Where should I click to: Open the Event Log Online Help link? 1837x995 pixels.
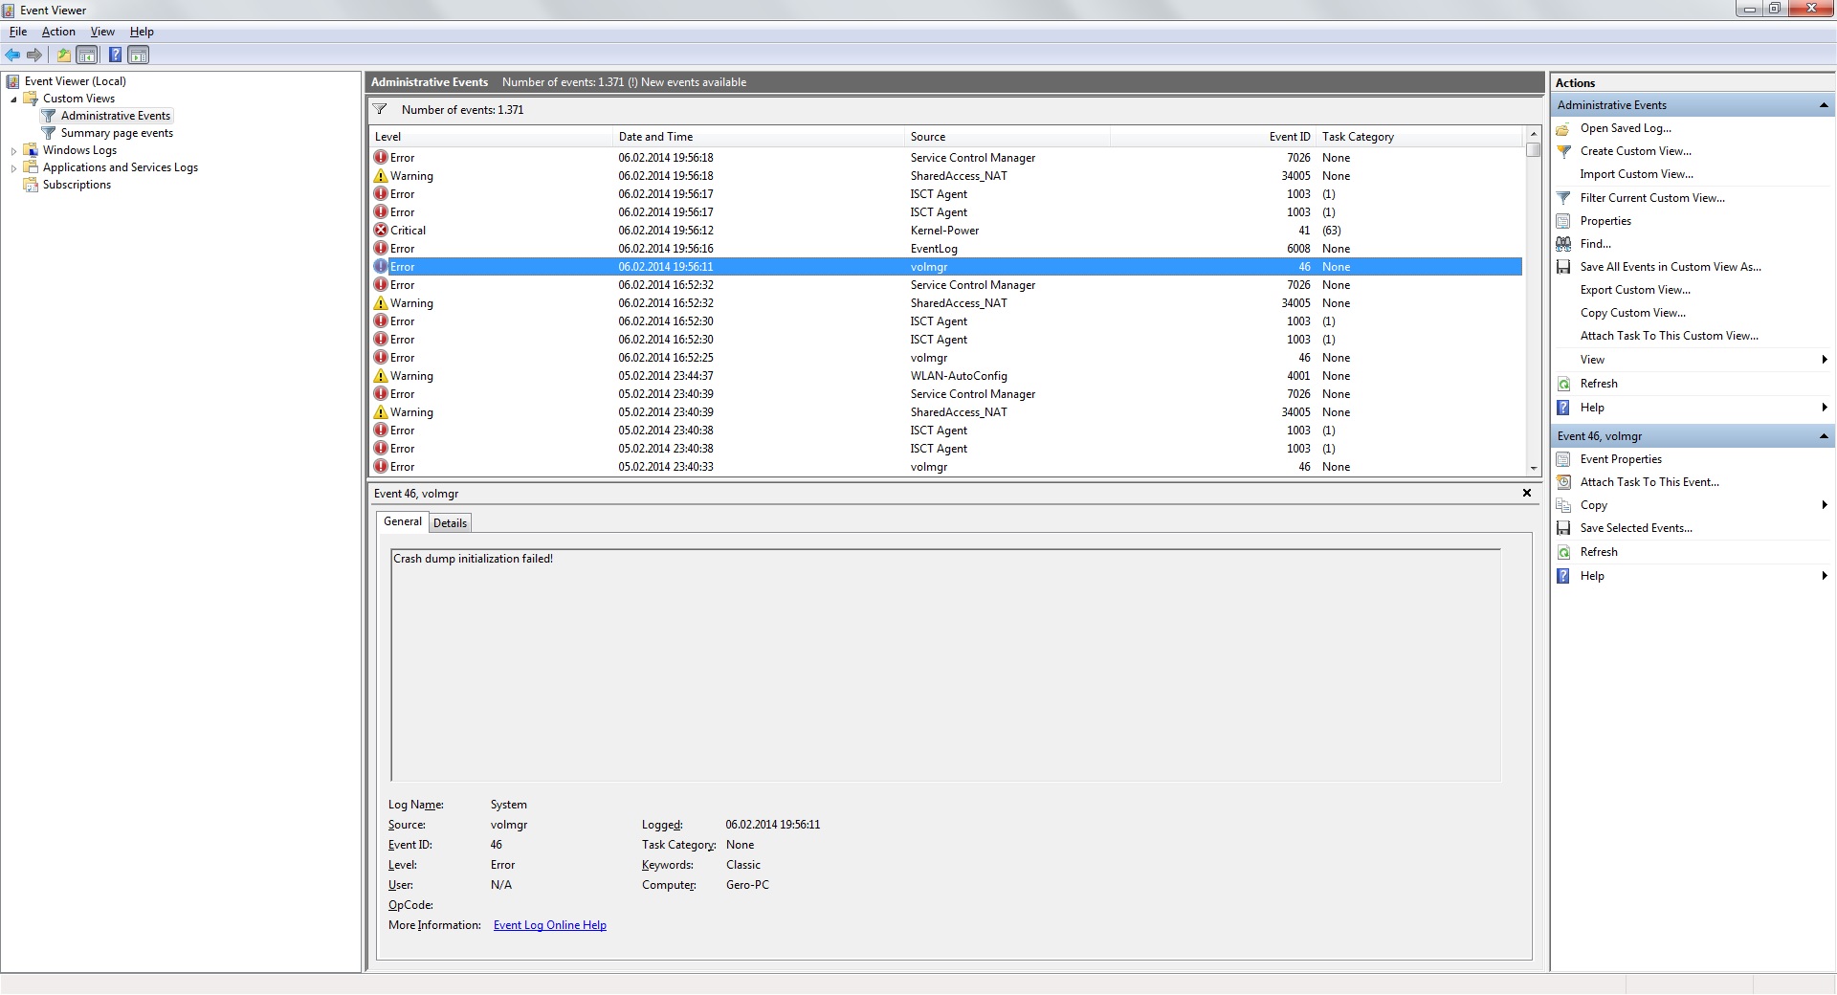coord(549,925)
